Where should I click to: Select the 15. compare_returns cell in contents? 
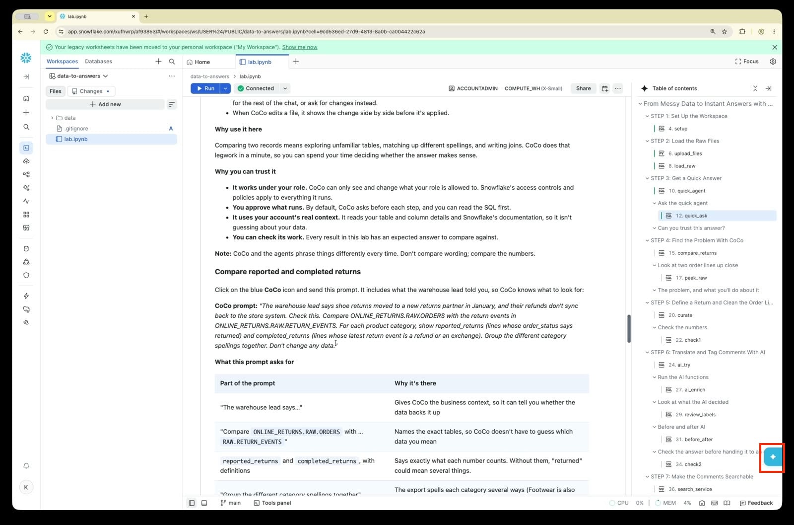coord(692,253)
